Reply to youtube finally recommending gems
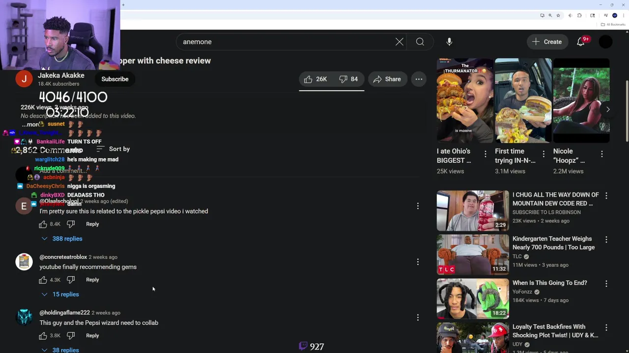 92,280
